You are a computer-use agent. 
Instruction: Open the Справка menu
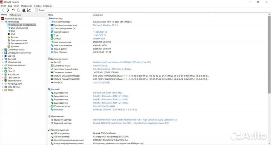tap(47, 6)
